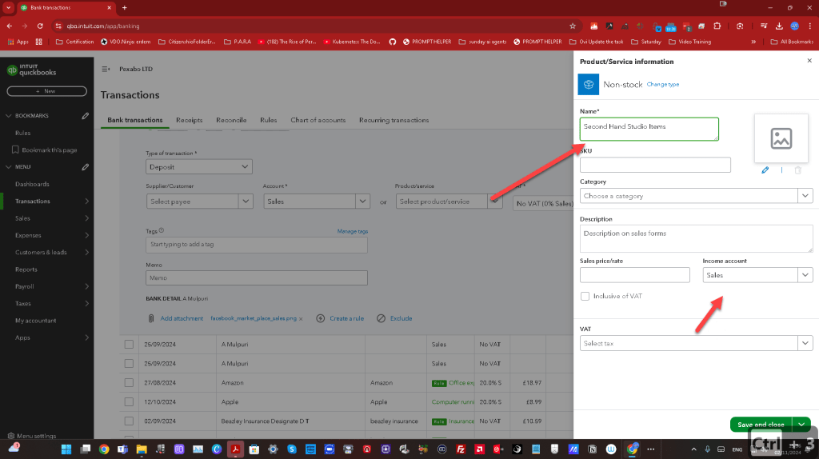819x459 pixels.
Task: Open Income account Sales dropdown
Action: [x=805, y=274]
